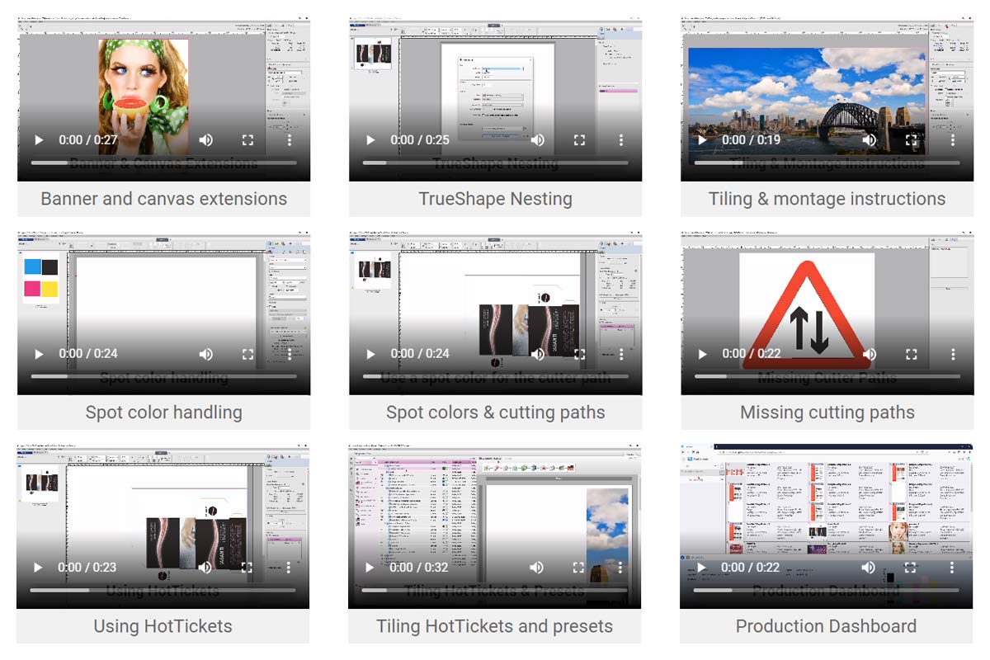Mute the TrueShape Nesting video
Screen dimensions: 990x660
537,140
